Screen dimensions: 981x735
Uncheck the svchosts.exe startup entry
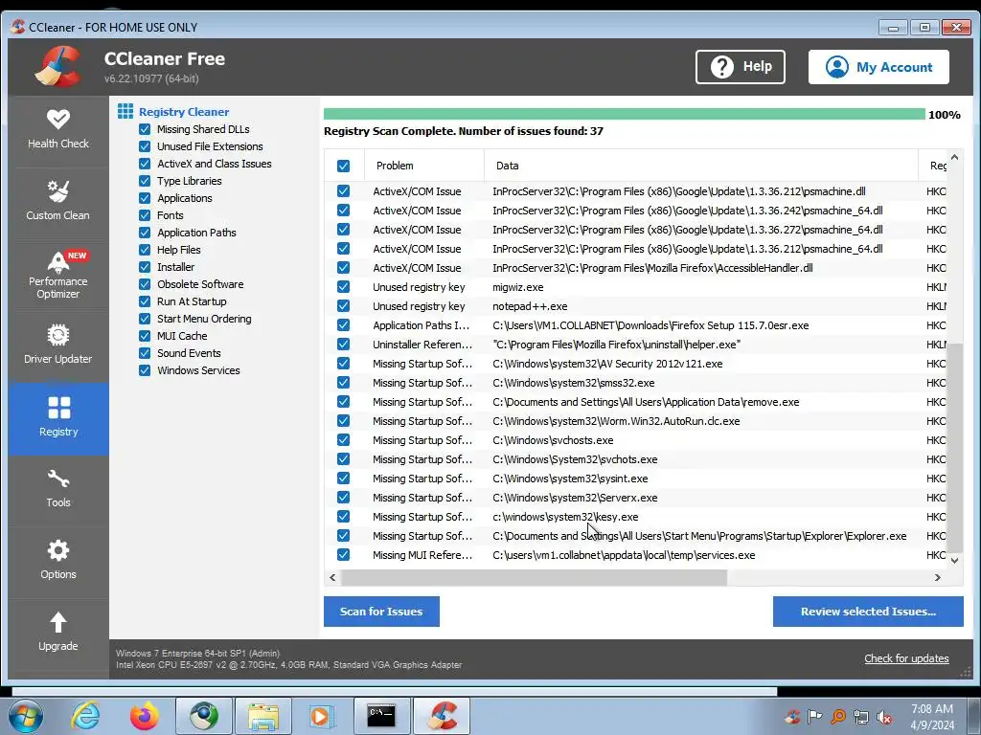[344, 440]
